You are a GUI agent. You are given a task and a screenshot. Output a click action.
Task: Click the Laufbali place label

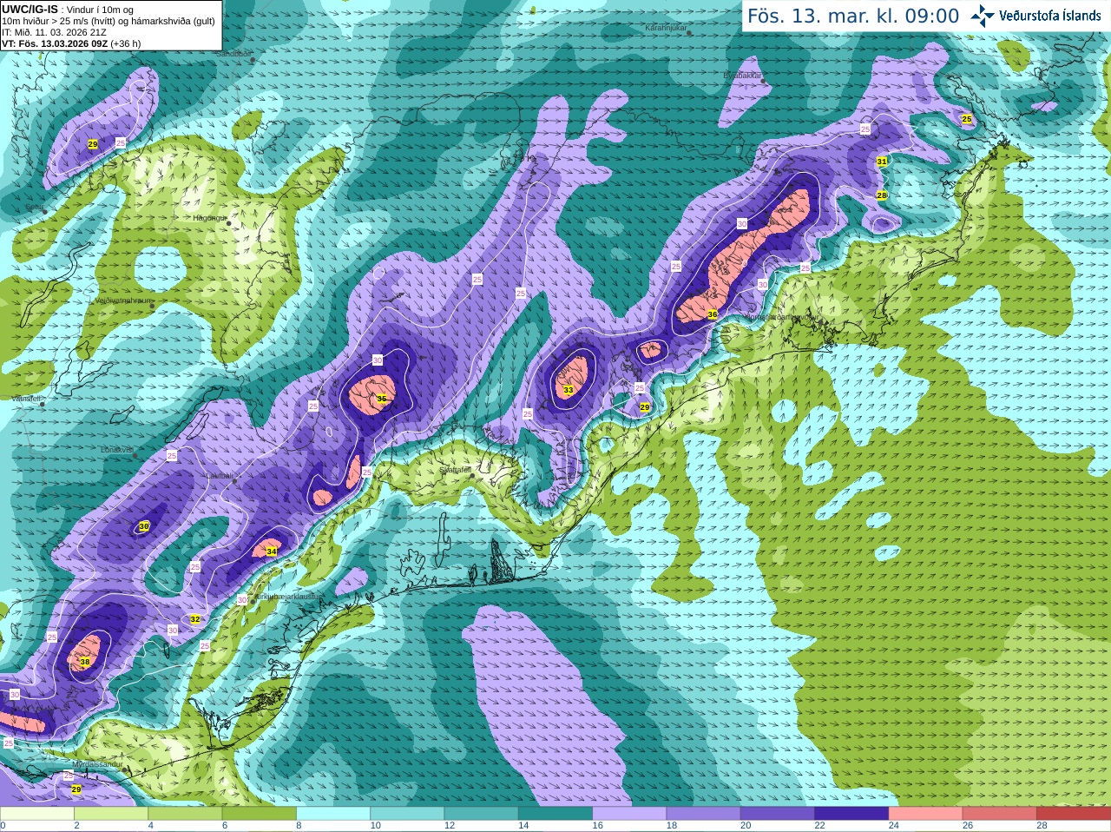(x=220, y=476)
